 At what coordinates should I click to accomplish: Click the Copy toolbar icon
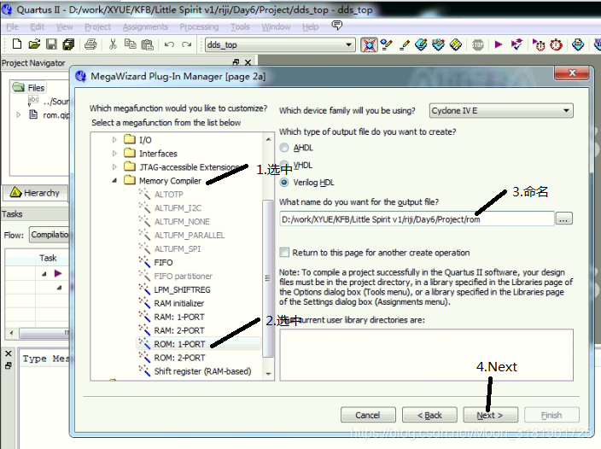pyautogui.click(x=130, y=44)
